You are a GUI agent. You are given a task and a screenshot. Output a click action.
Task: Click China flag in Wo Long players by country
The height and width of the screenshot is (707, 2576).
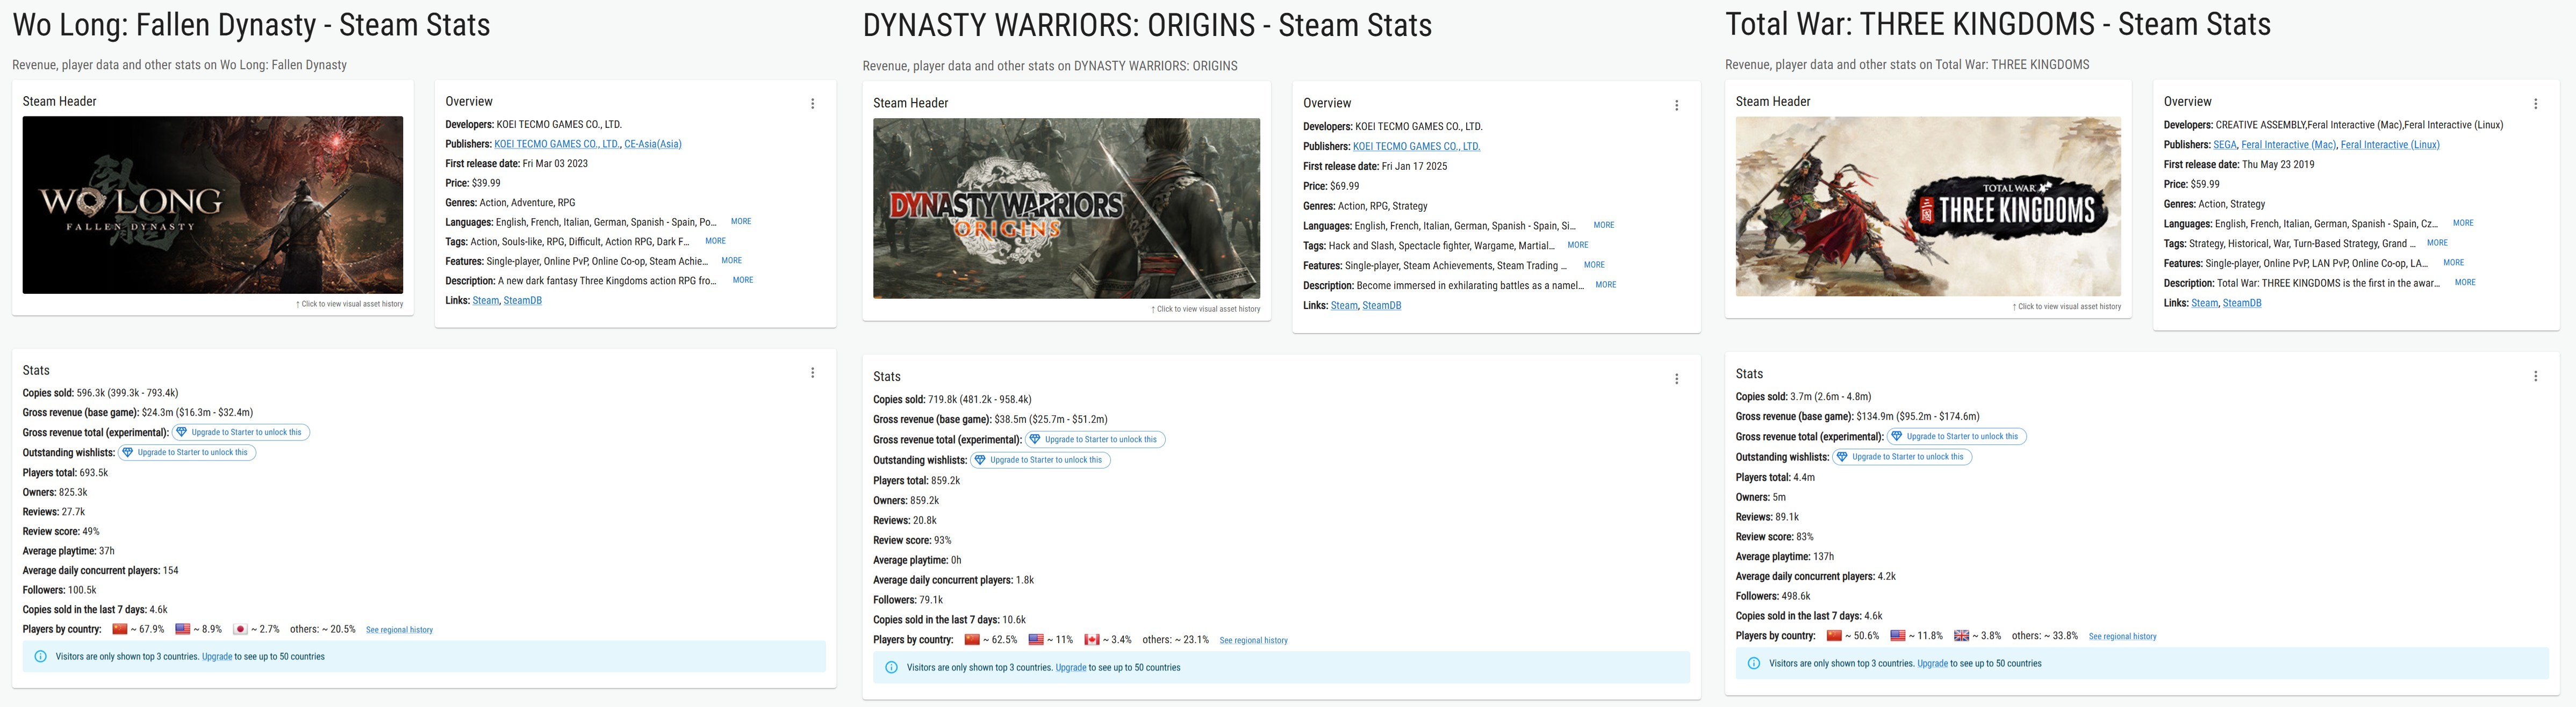click(x=120, y=629)
